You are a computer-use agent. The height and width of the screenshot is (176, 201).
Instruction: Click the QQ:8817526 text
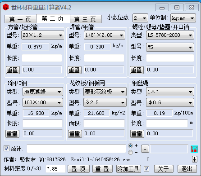pos(52,160)
